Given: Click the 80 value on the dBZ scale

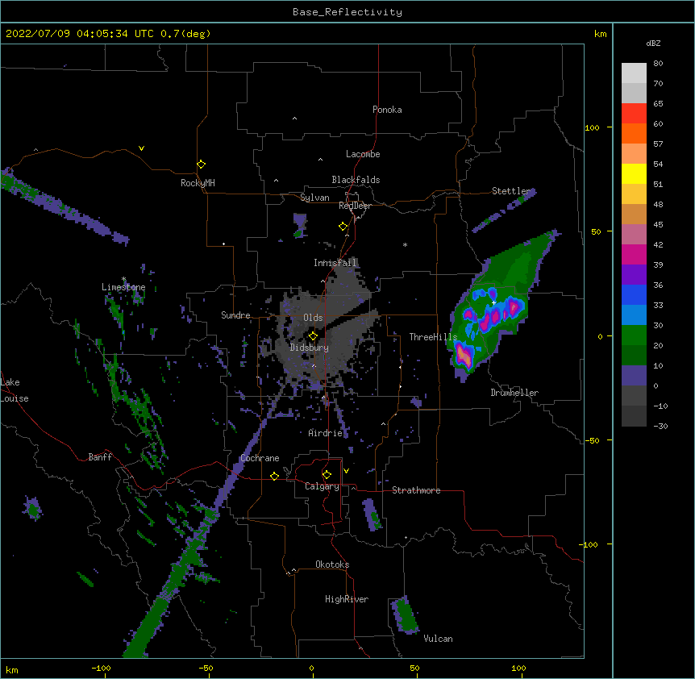Looking at the screenshot, I should (658, 64).
